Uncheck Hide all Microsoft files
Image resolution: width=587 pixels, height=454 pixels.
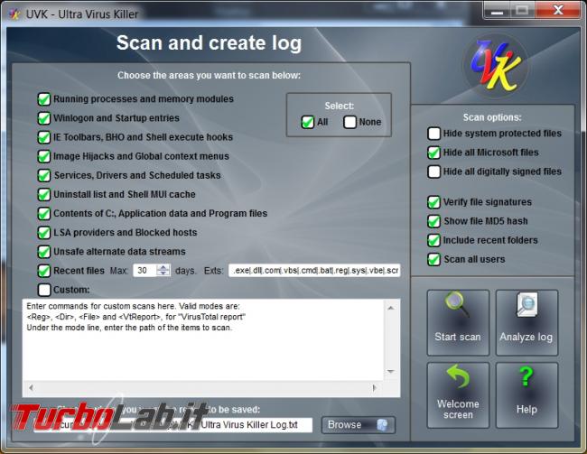tap(433, 153)
